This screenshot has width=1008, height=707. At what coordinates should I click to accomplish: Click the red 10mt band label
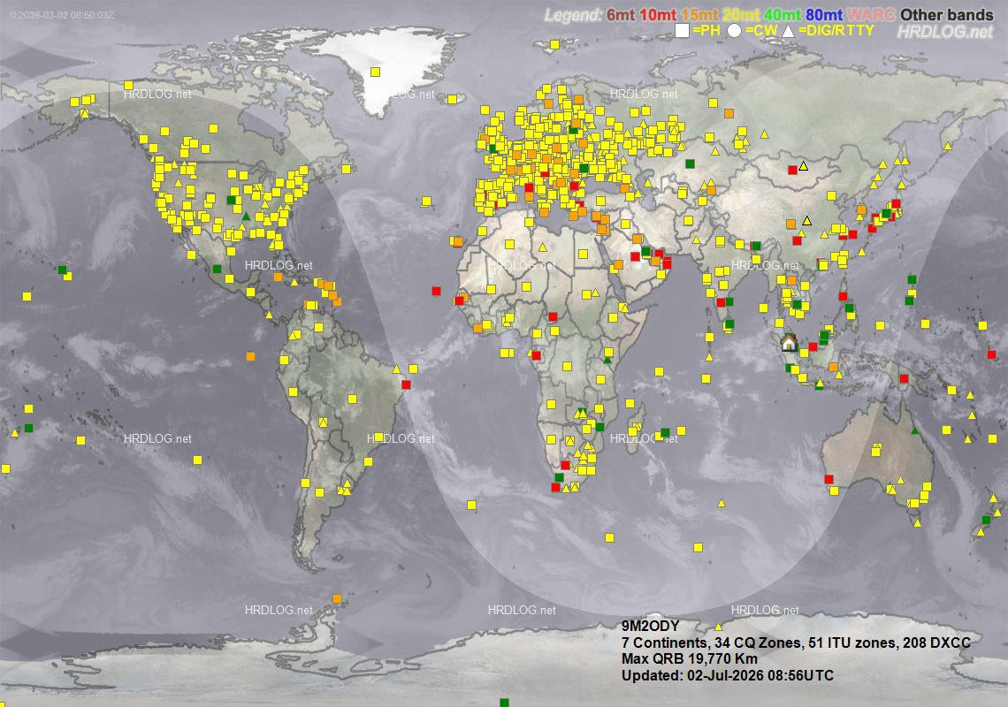pyautogui.click(x=658, y=15)
